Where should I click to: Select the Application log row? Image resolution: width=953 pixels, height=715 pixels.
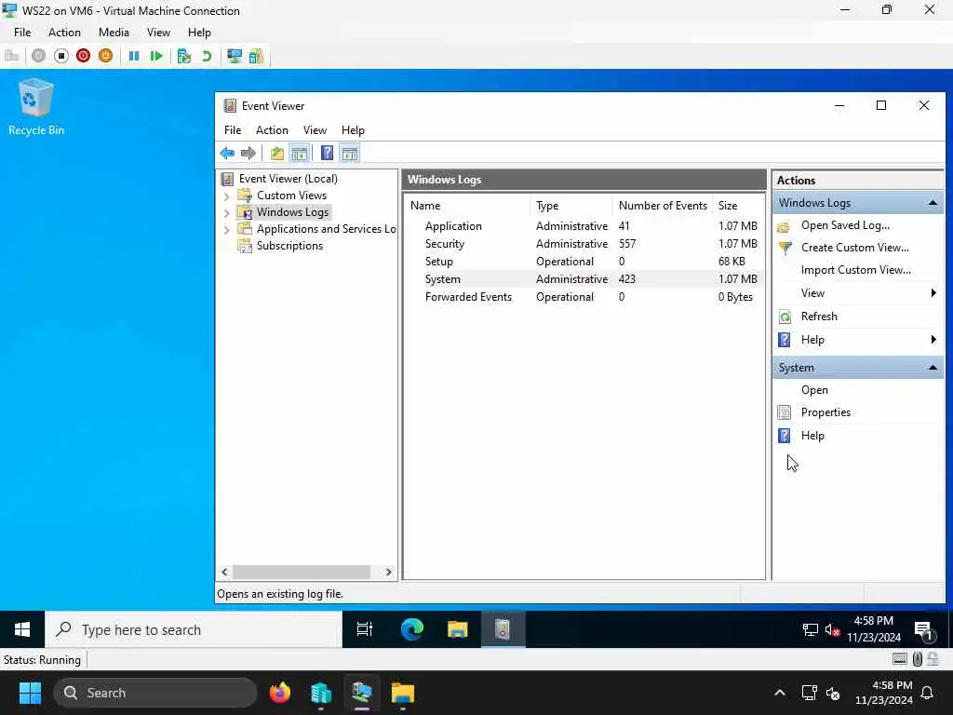tap(584, 226)
